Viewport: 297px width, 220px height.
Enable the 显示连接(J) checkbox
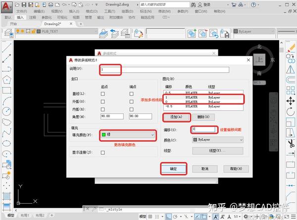pos(102,152)
